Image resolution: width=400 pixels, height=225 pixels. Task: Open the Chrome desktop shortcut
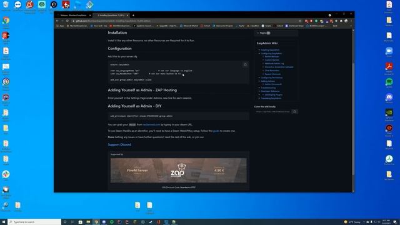[6, 21]
